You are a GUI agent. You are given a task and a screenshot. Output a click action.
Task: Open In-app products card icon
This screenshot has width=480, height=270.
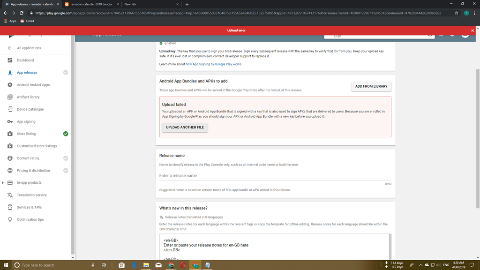tap(10, 183)
